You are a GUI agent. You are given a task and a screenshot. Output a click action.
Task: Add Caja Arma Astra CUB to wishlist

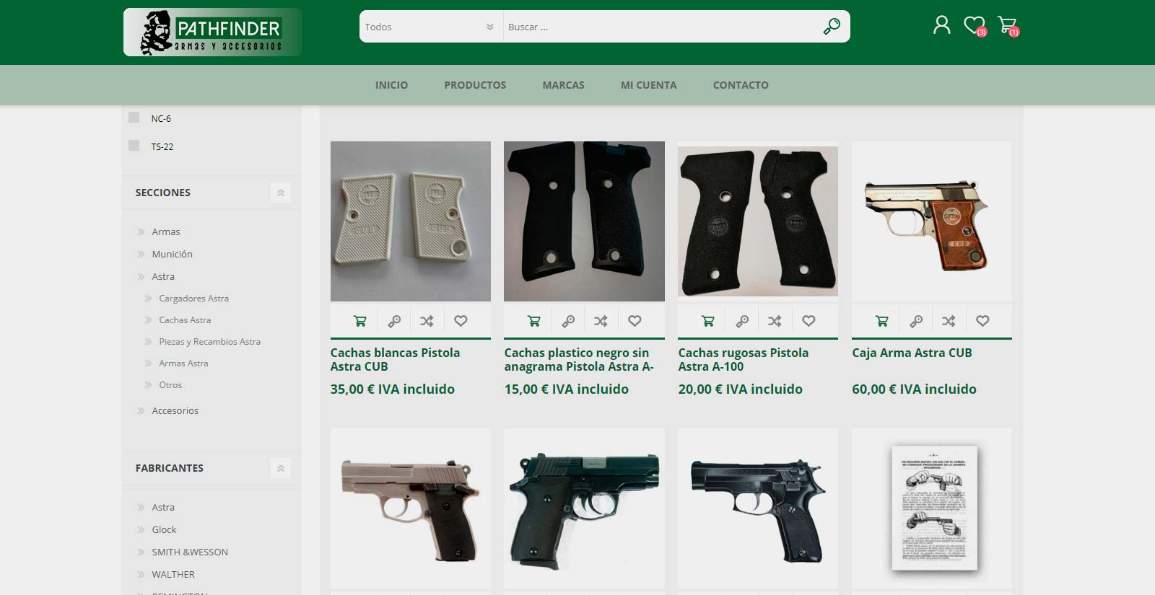[982, 321]
